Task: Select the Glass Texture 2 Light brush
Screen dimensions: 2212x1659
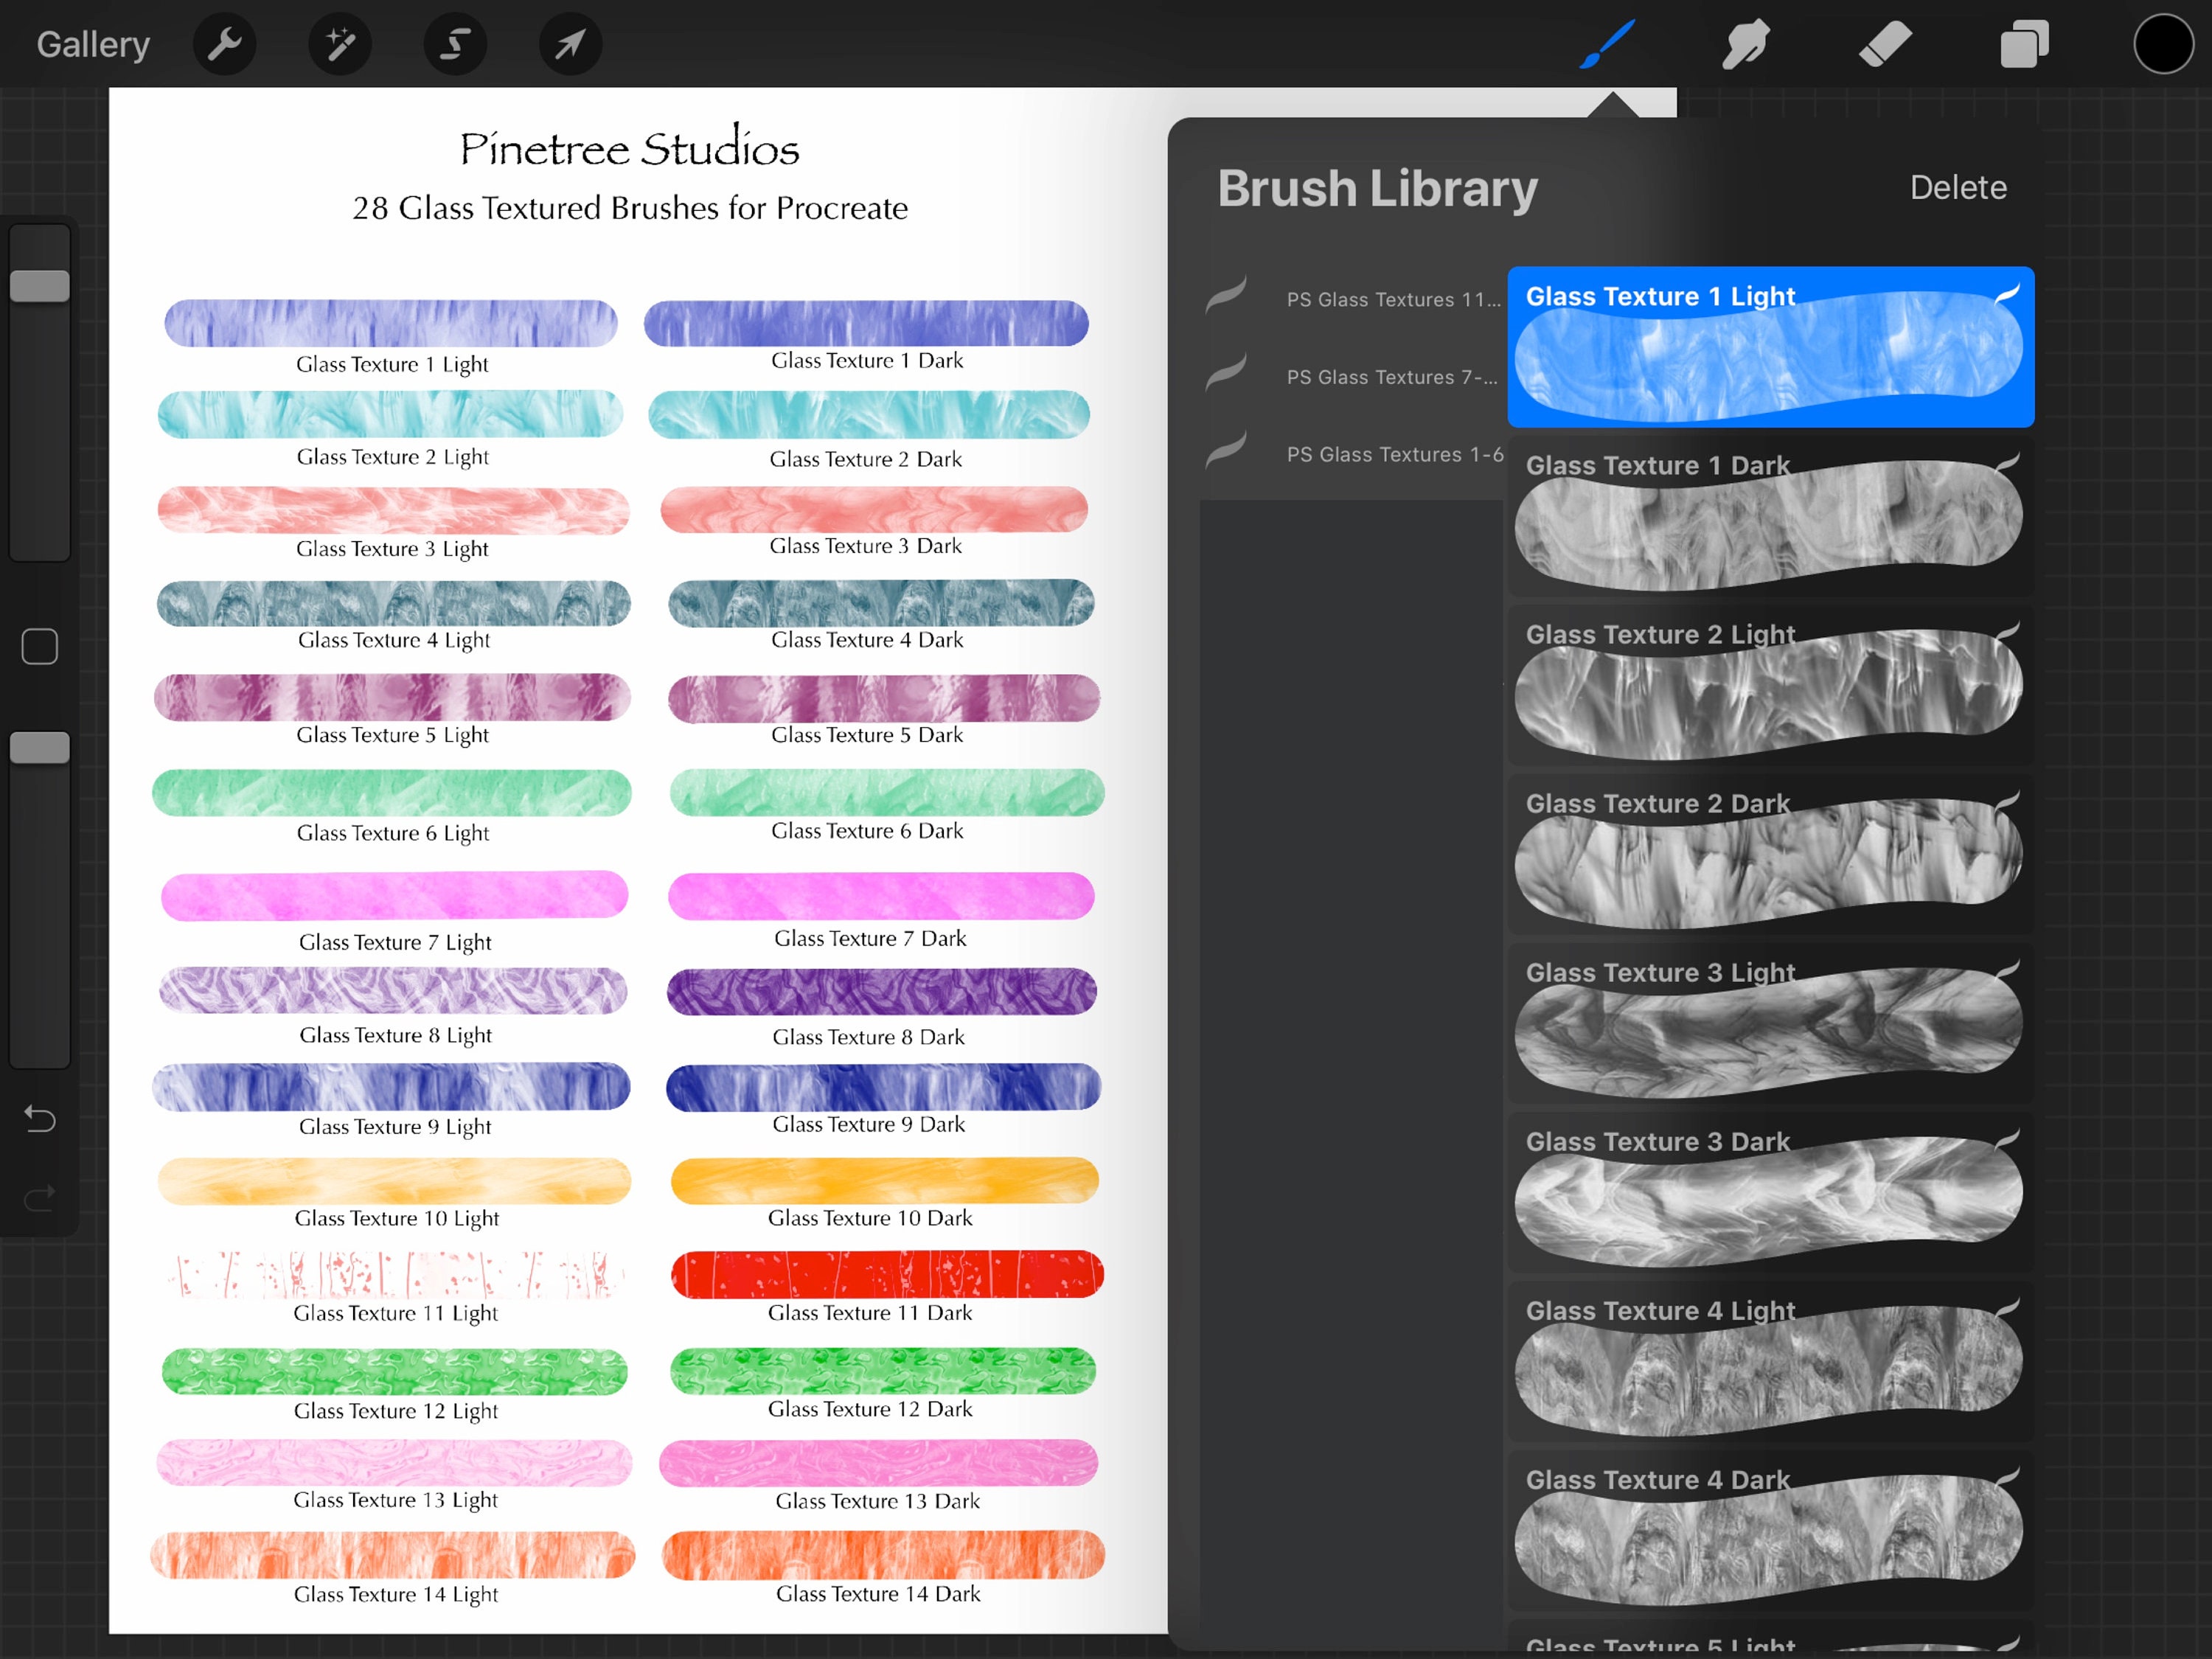Action: (x=1770, y=685)
